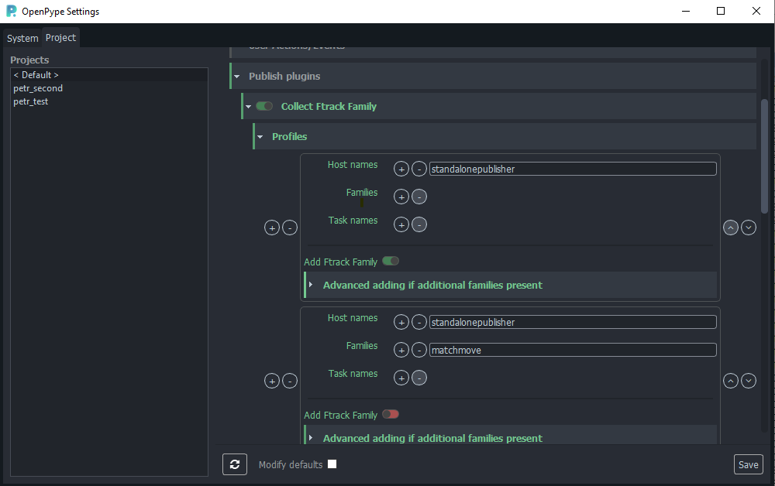The image size is (775, 486).
Task: Add new profile after first profile
Action: click(x=272, y=228)
